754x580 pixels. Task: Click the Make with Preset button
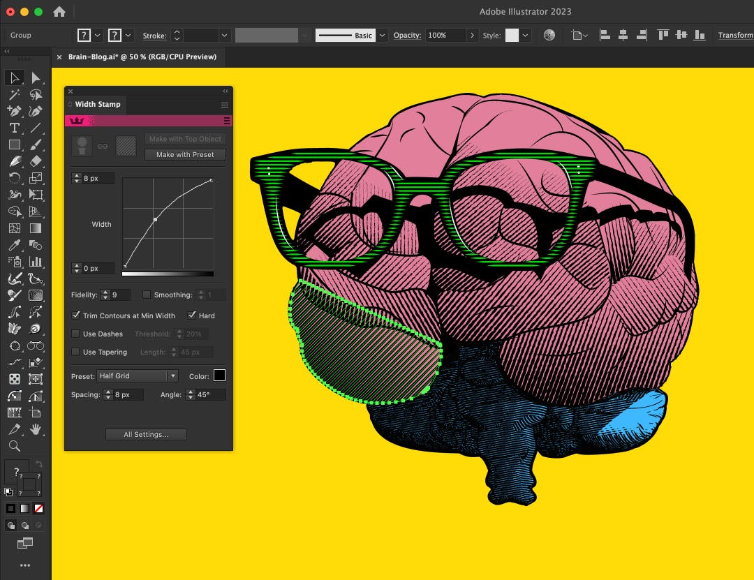[x=184, y=154]
